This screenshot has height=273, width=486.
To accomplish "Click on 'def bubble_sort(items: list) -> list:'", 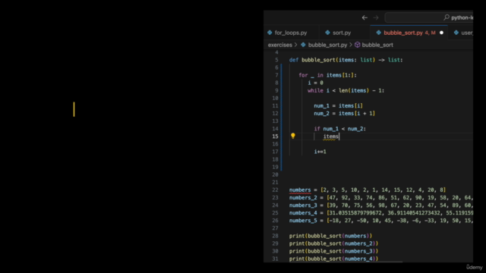I will [346, 60].
